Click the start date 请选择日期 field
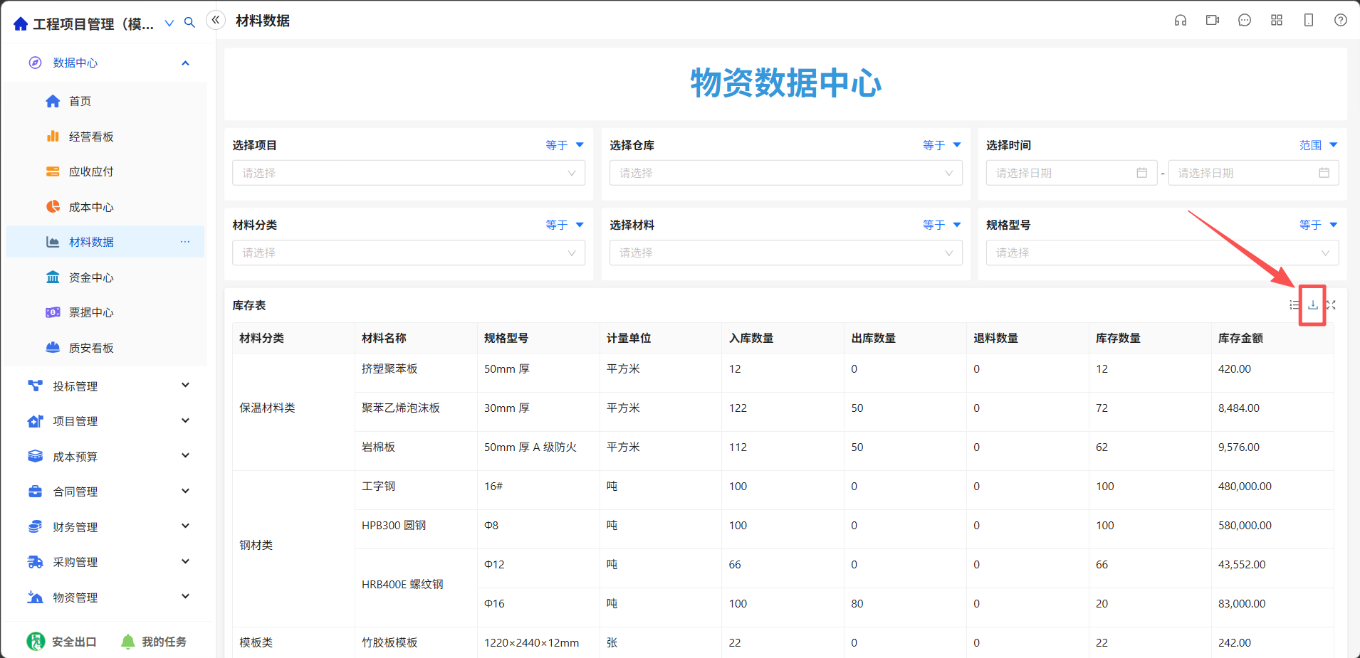Image resolution: width=1360 pixels, height=658 pixels. [1072, 173]
